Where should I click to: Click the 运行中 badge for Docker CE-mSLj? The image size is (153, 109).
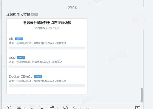tap(38, 76)
